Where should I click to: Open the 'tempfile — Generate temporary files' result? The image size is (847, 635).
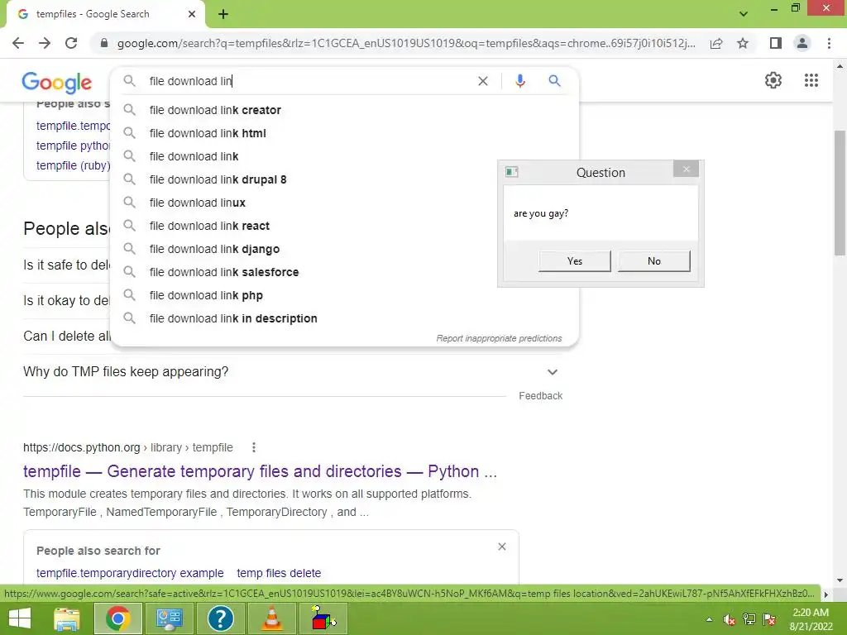point(260,471)
